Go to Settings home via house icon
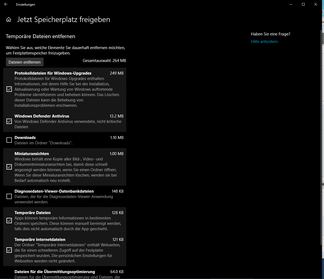The image size is (324, 279). 9,20
